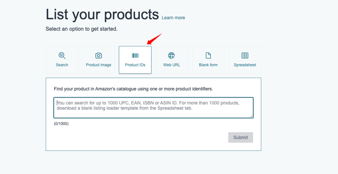Switch to the "Web URL" text label

(x=171, y=65)
